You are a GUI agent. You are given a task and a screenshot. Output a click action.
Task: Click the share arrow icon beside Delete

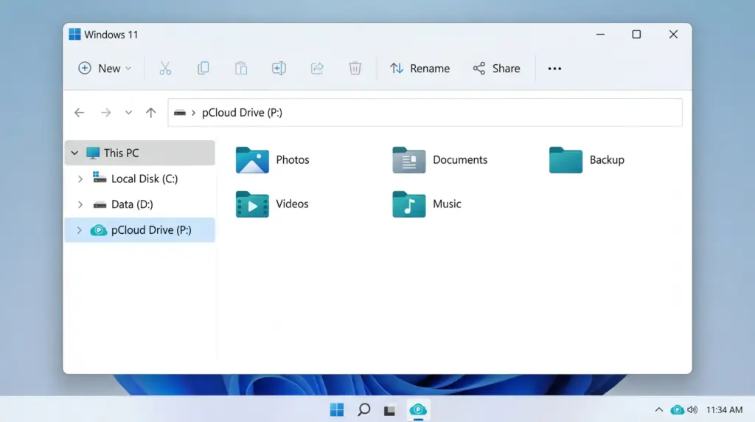[317, 69]
